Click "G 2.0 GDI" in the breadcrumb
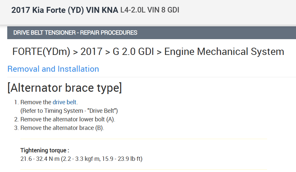 click(x=133, y=52)
